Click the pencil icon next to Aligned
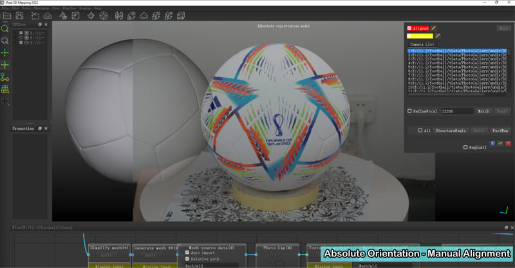Viewport: 515px width, 268px height. 433,28
